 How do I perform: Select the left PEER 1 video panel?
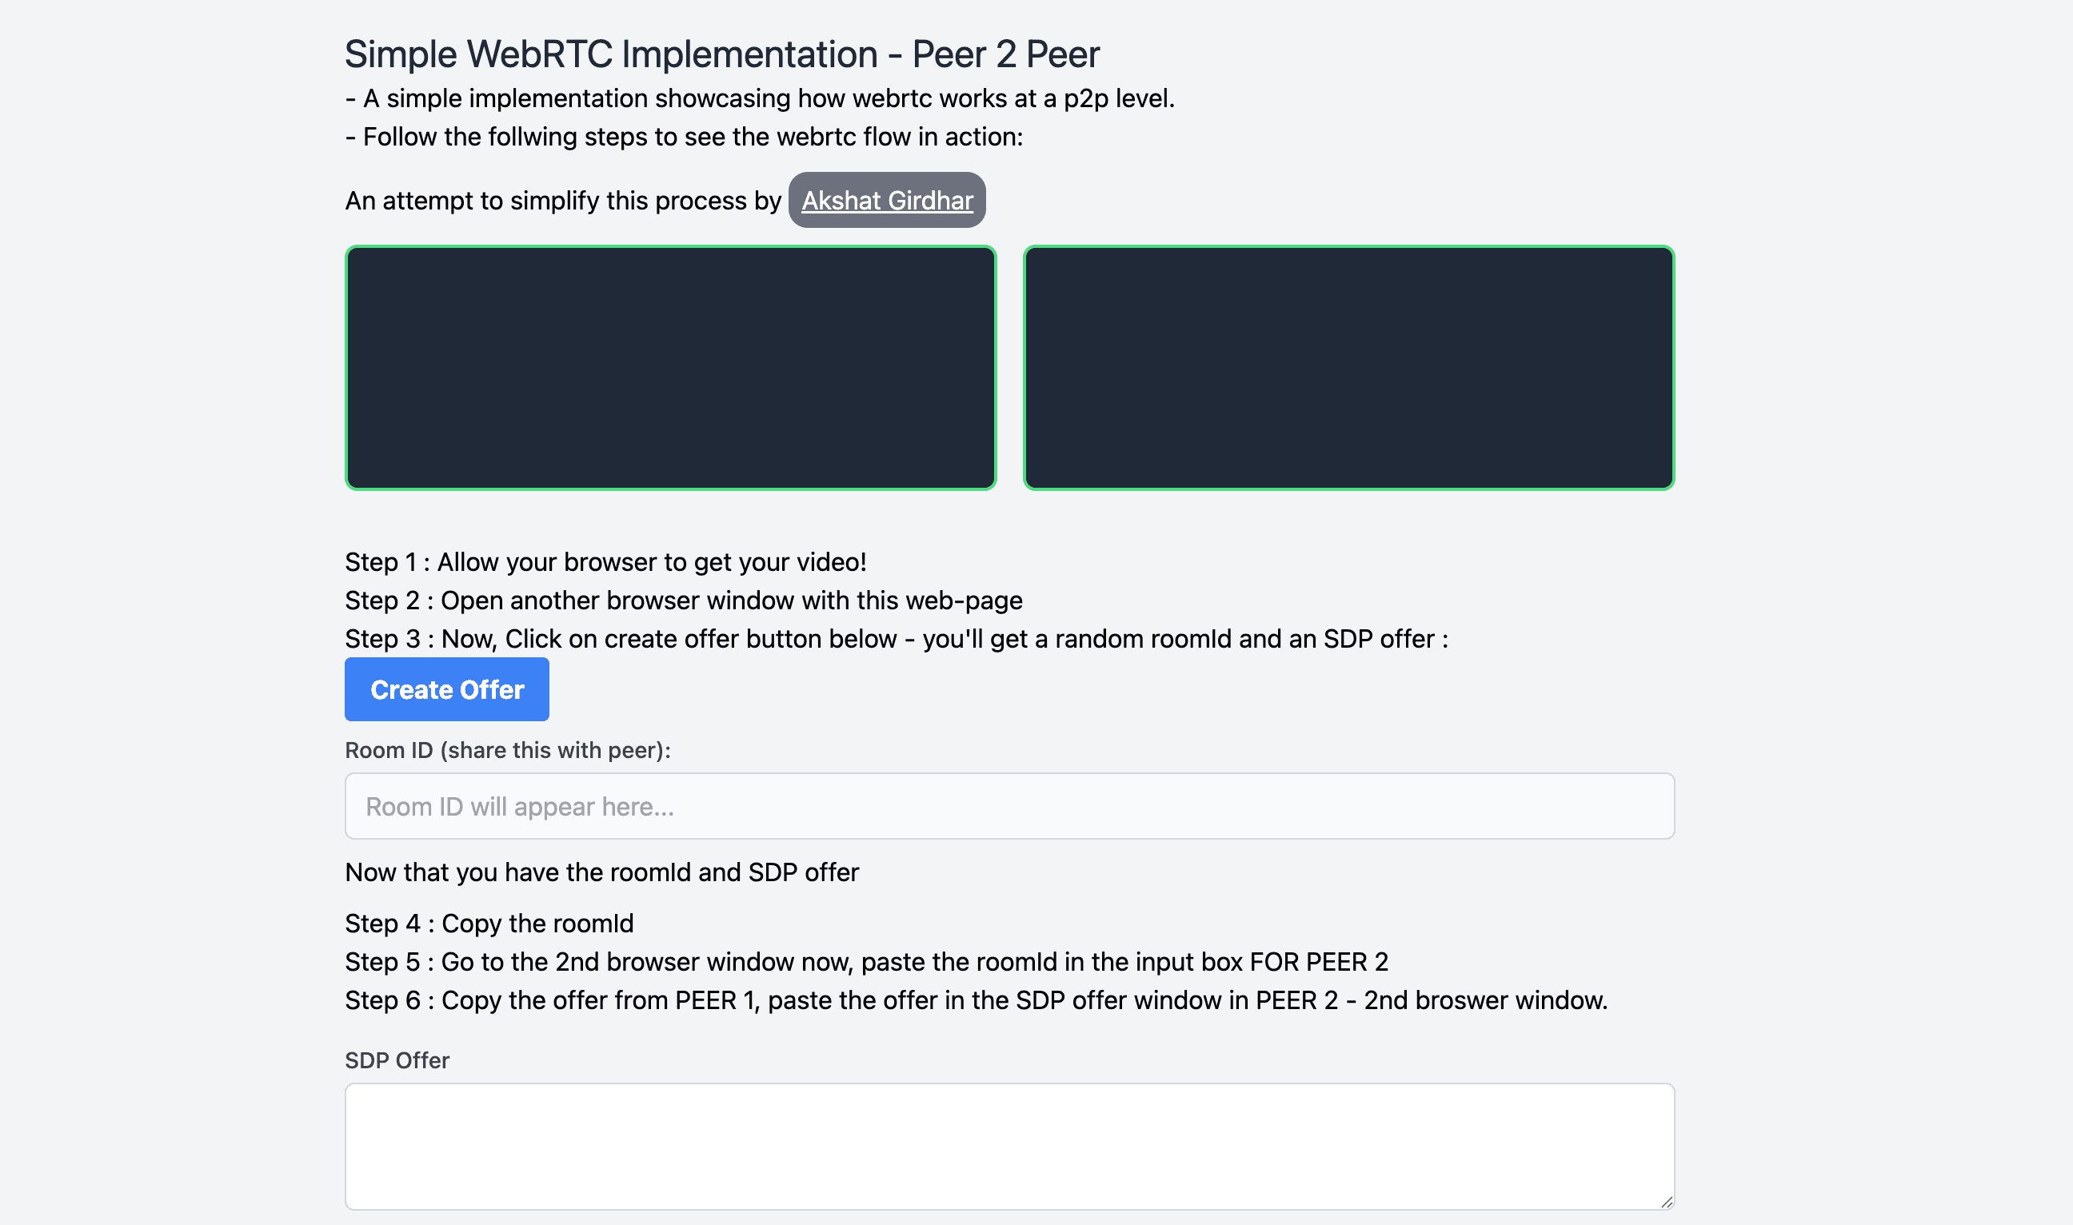coord(670,369)
